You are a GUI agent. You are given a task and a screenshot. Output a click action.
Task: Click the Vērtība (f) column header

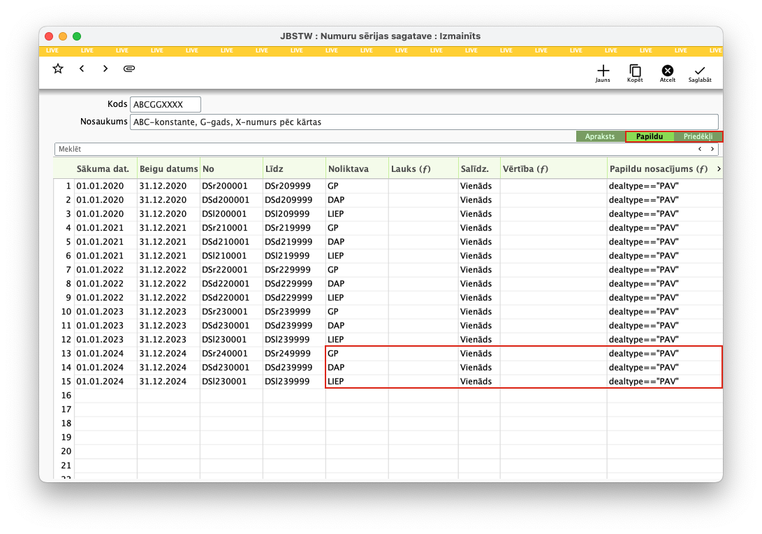tap(554, 168)
